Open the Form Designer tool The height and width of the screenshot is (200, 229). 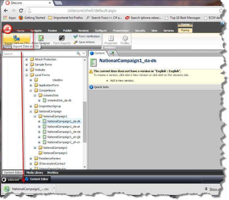click(41, 39)
